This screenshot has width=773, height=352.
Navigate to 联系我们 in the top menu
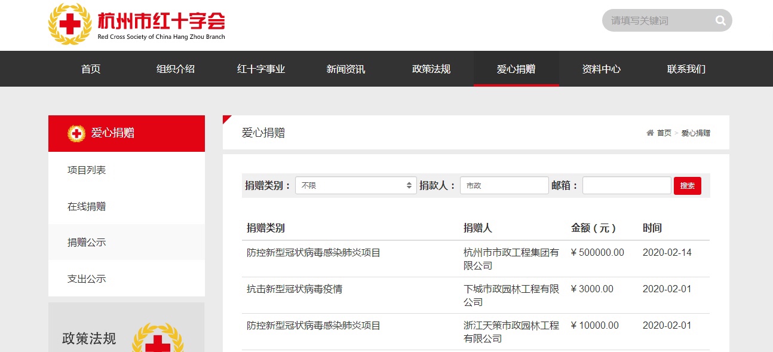point(686,69)
